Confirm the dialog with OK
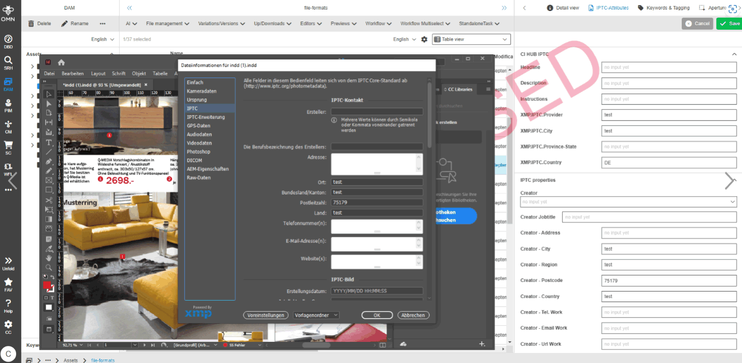742x363 pixels. point(377,315)
